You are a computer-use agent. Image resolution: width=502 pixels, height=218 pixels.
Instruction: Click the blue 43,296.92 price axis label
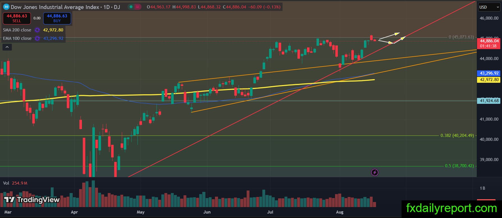[489, 73]
